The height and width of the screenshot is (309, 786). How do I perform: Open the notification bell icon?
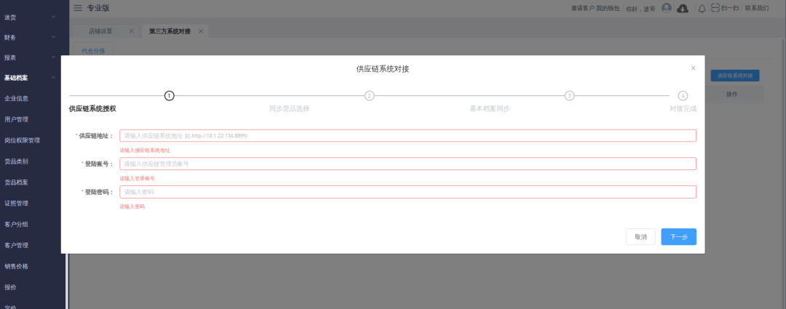click(x=702, y=9)
